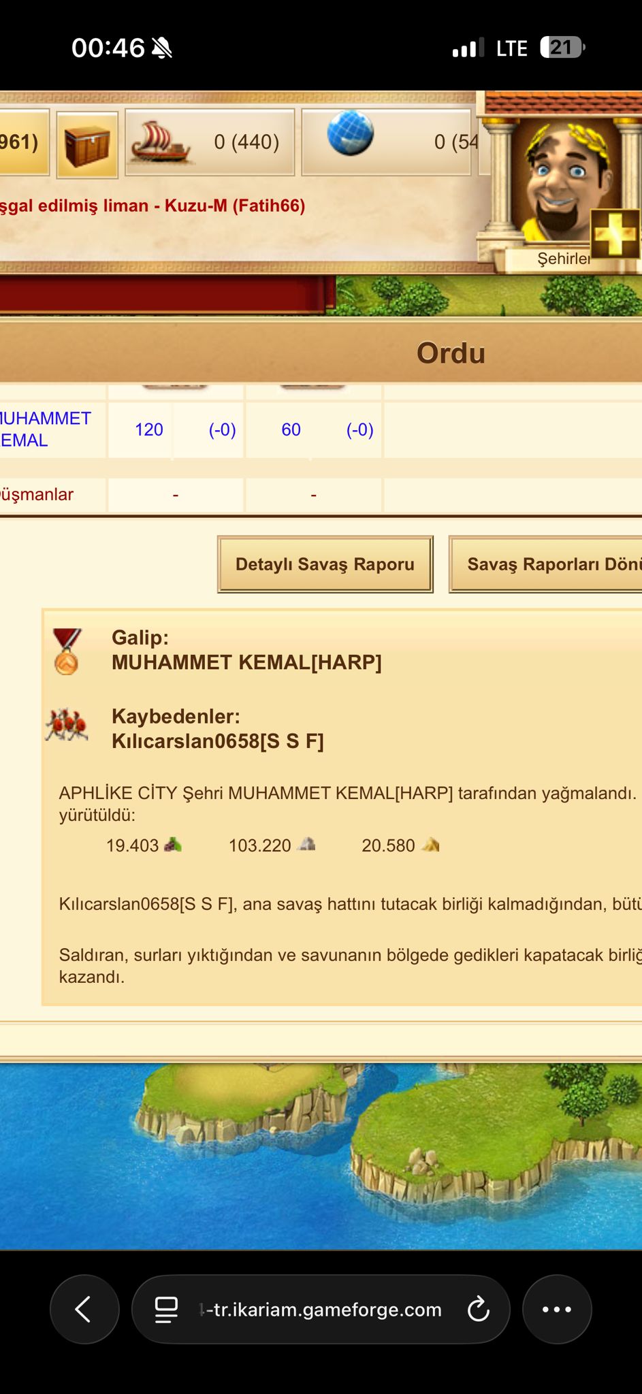The width and height of the screenshot is (642, 1394).
Task: Select the 60 unit count cell
Action: [x=291, y=429]
